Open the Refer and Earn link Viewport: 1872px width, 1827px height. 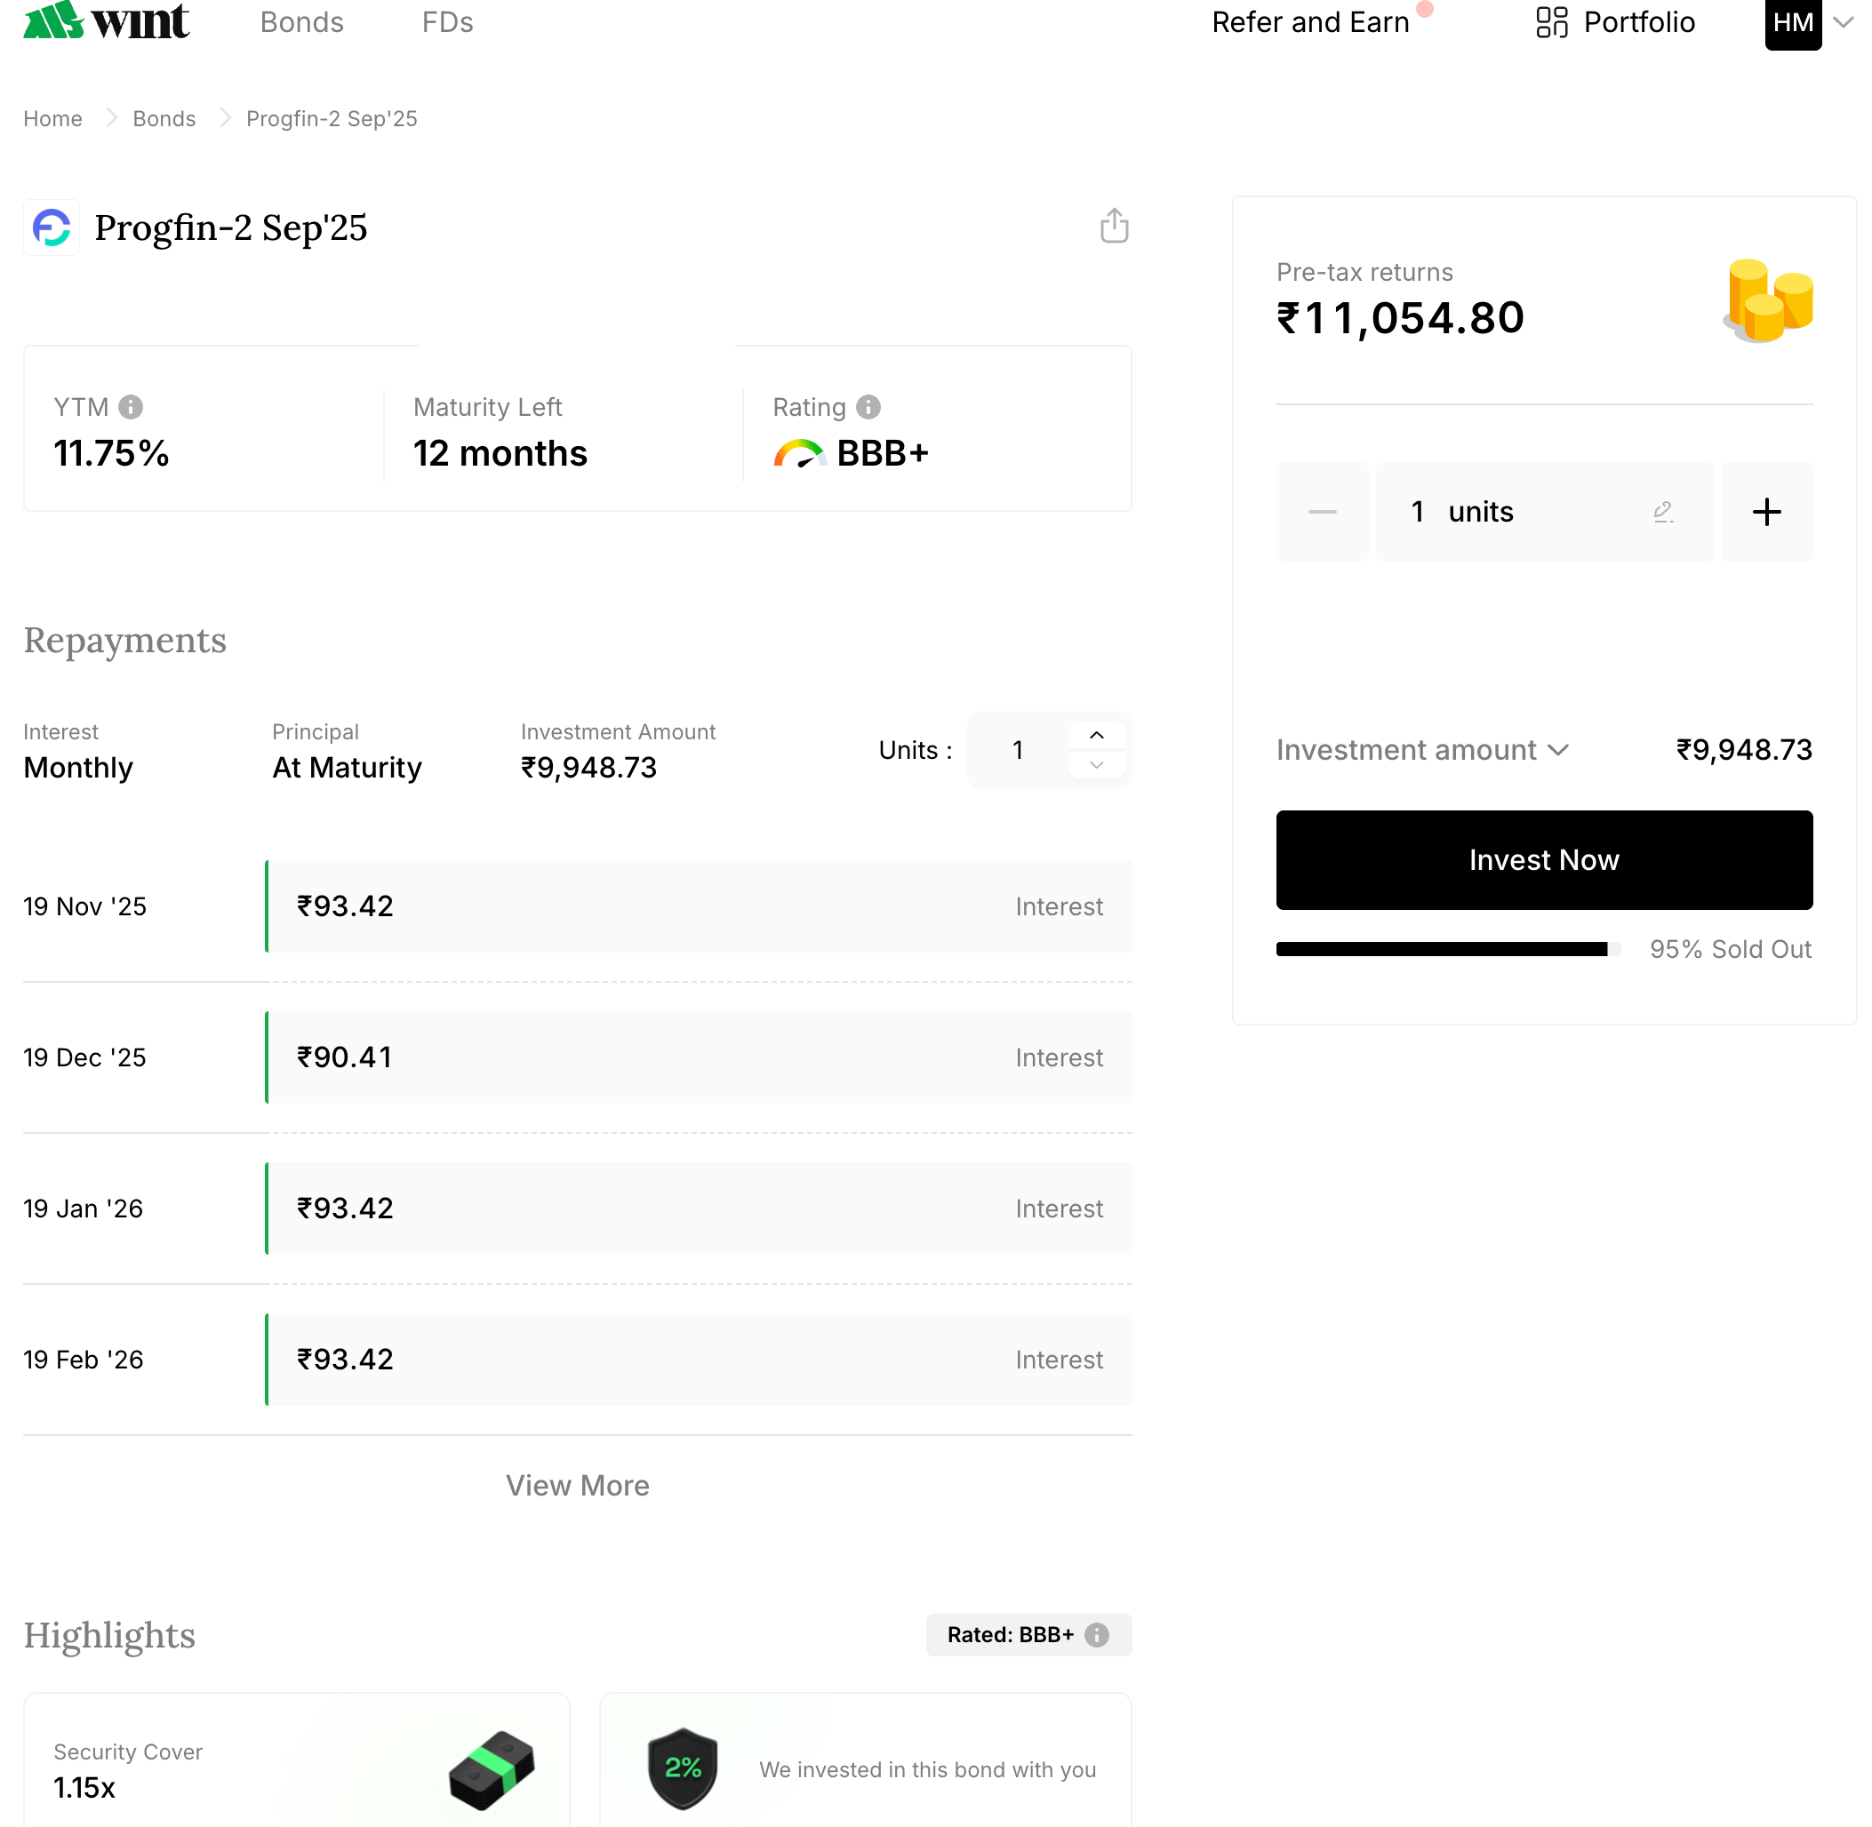[x=1309, y=22]
